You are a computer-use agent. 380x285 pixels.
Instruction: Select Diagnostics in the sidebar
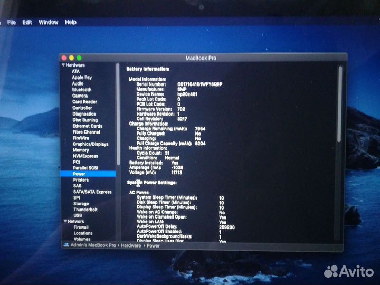[x=84, y=114]
